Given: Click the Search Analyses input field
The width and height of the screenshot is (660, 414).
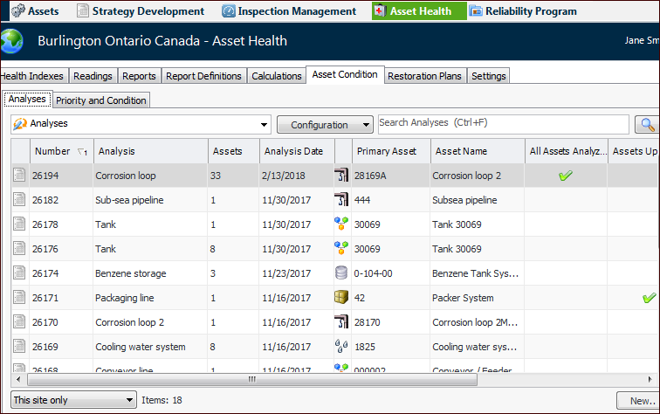Looking at the screenshot, I should click(504, 124).
